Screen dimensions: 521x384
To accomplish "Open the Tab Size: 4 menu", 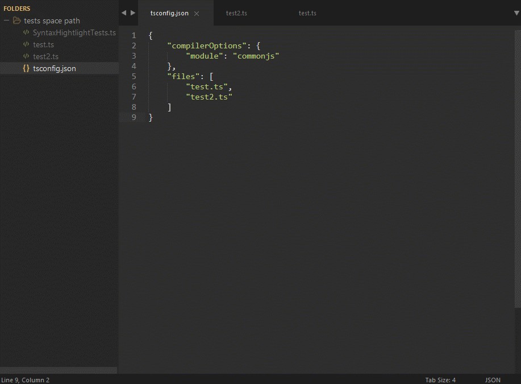I will [440, 379].
